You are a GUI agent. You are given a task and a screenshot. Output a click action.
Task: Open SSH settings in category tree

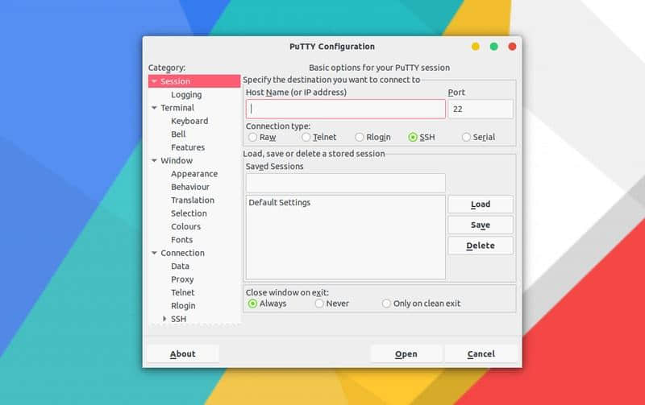[x=178, y=319]
